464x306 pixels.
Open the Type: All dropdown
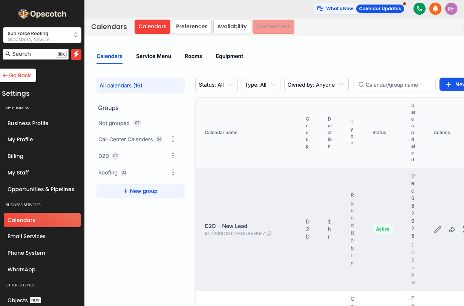click(x=260, y=85)
